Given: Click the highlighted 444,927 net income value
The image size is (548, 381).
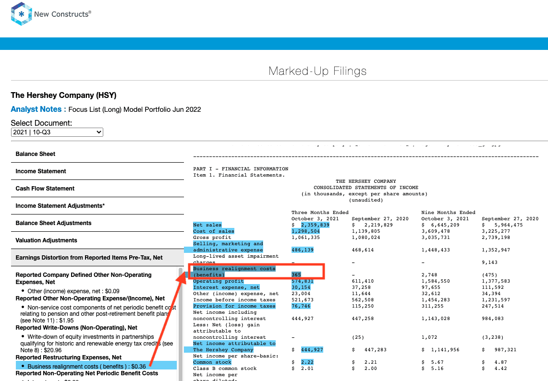Looking at the screenshot, I should pos(312,350).
